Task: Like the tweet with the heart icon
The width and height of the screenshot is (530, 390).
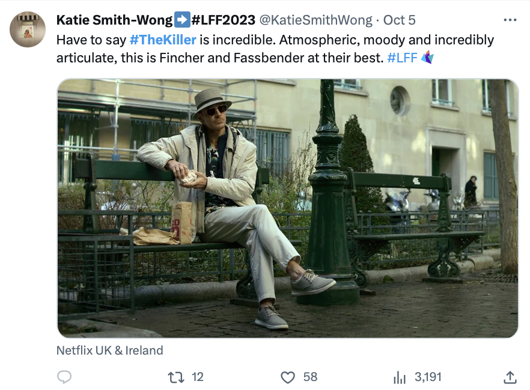Action: 288,377
